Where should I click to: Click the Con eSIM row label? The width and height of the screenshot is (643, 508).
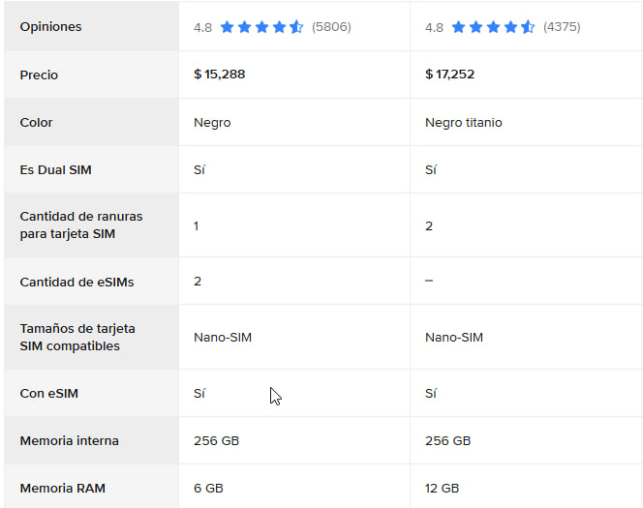(x=48, y=393)
